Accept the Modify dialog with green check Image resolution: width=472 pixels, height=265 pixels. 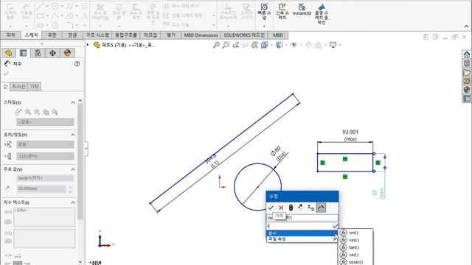(x=271, y=208)
